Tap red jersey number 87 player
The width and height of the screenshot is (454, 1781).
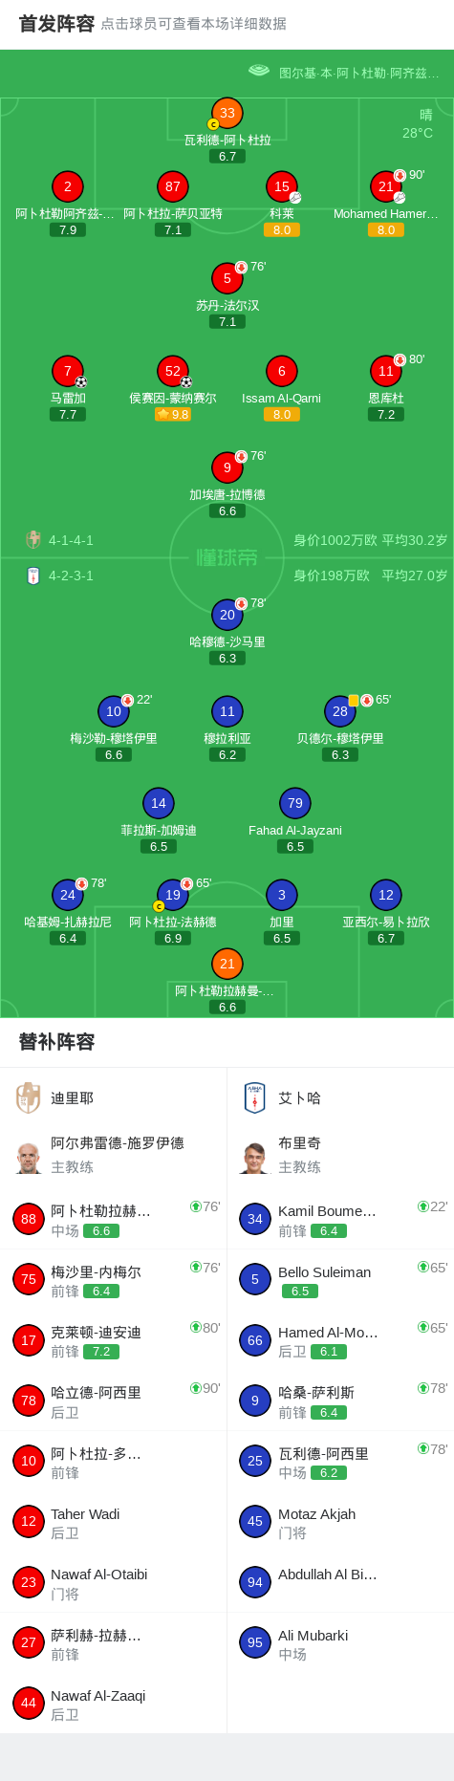click(173, 186)
